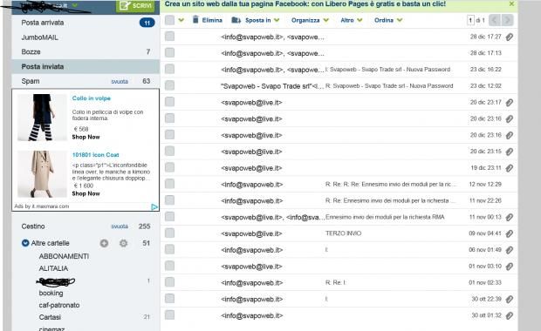
Task: Click the account name dropdown in header
Action: (74, 5)
